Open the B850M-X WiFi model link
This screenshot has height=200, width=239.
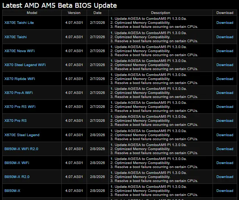17,163
